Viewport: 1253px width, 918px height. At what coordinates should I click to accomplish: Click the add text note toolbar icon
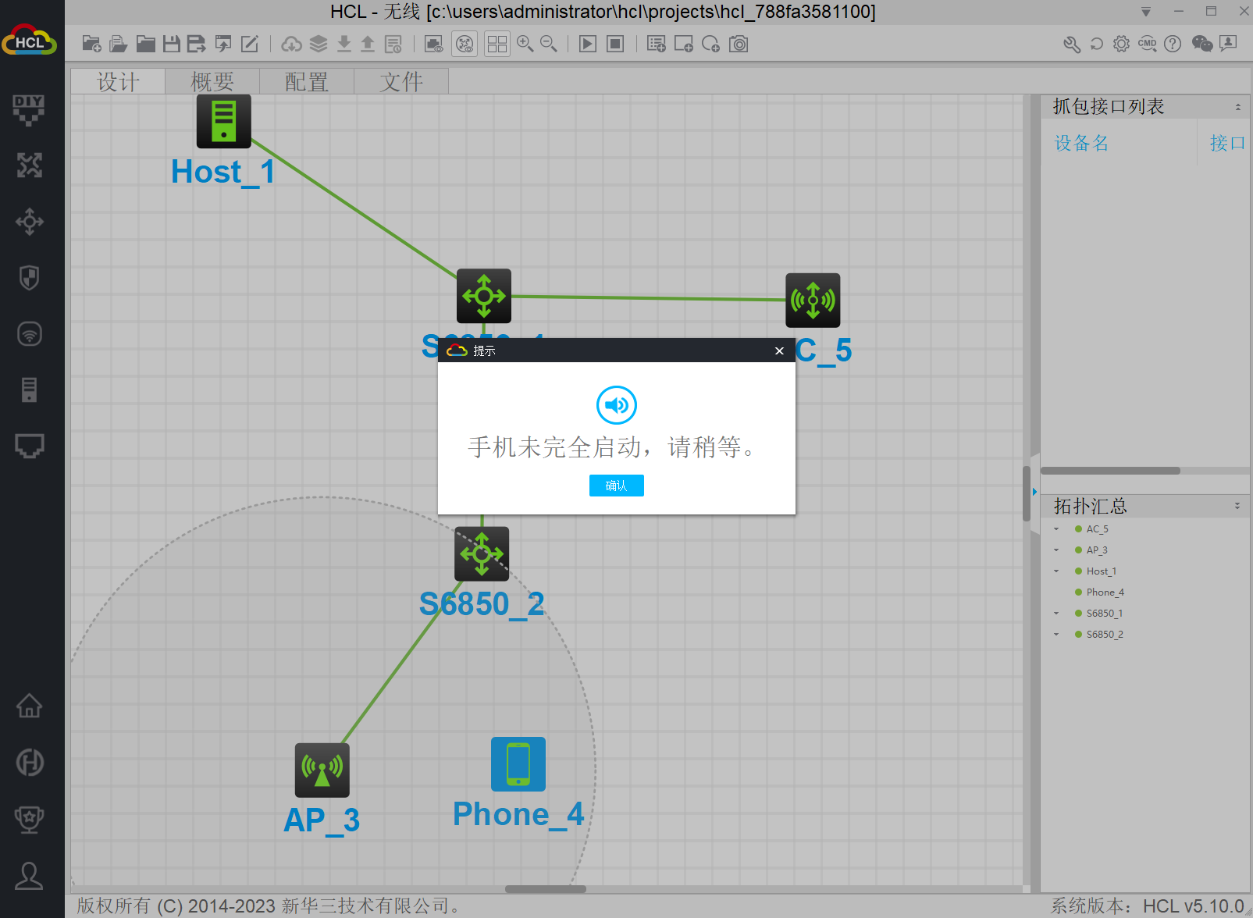[x=657, y=44]
